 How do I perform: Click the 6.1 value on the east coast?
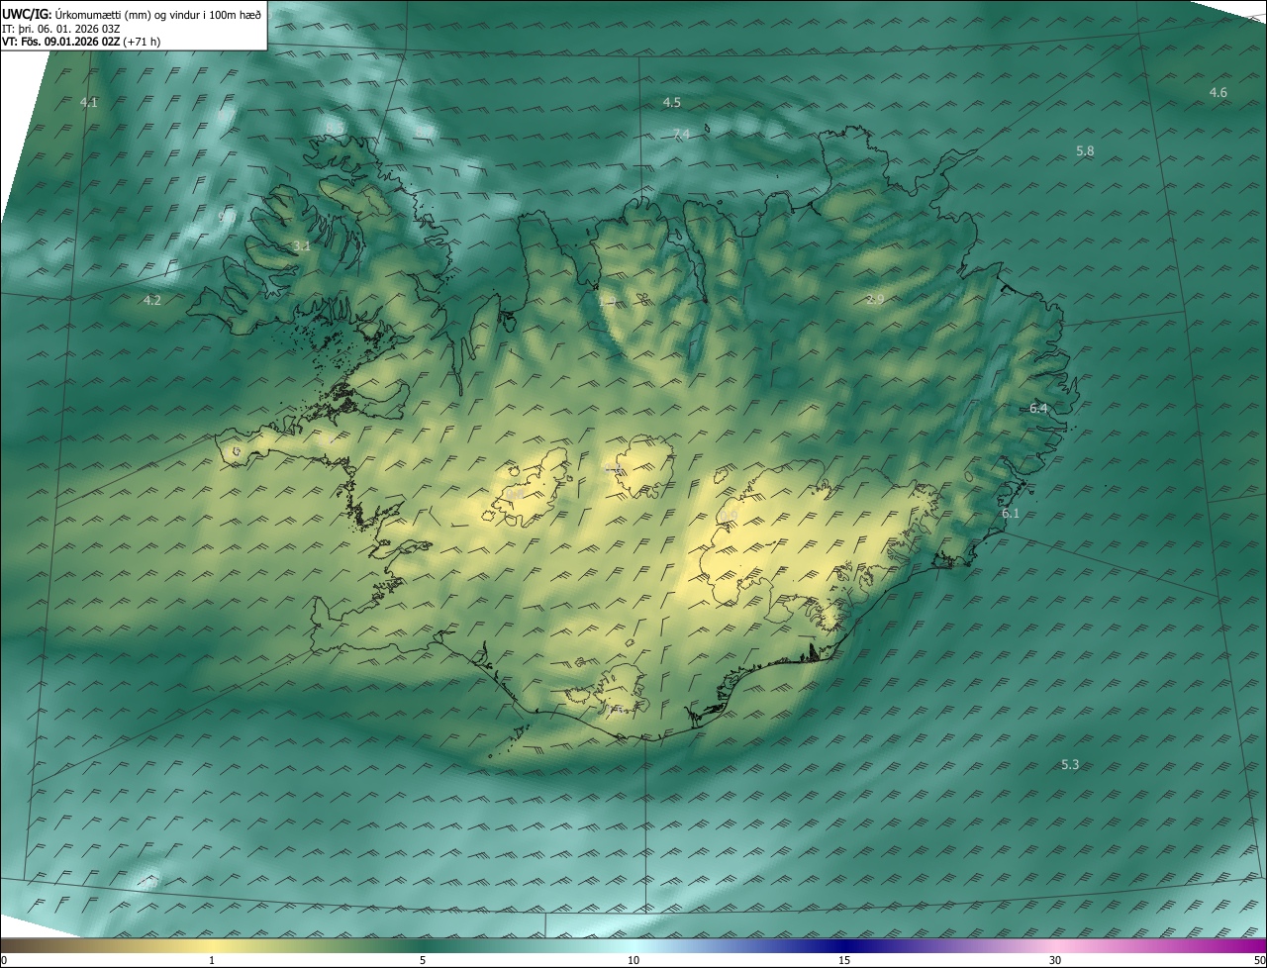point(1011,513)
